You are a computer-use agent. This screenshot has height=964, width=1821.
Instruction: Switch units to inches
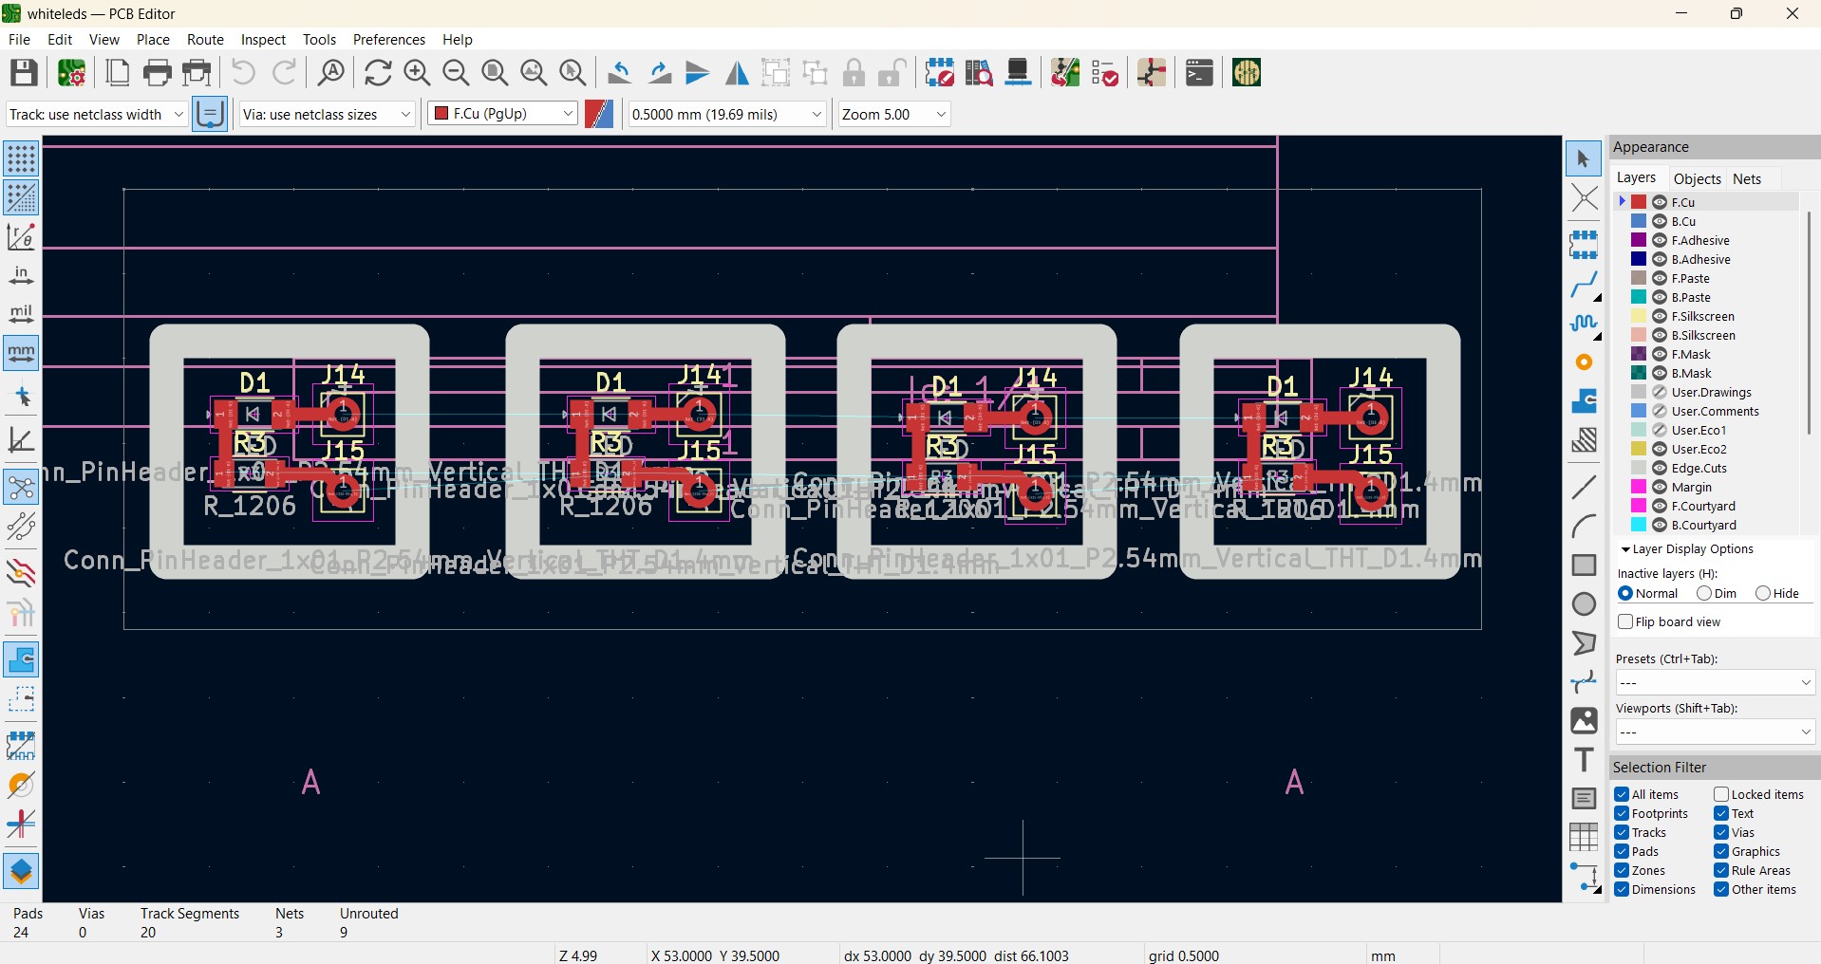pos(21,275)
